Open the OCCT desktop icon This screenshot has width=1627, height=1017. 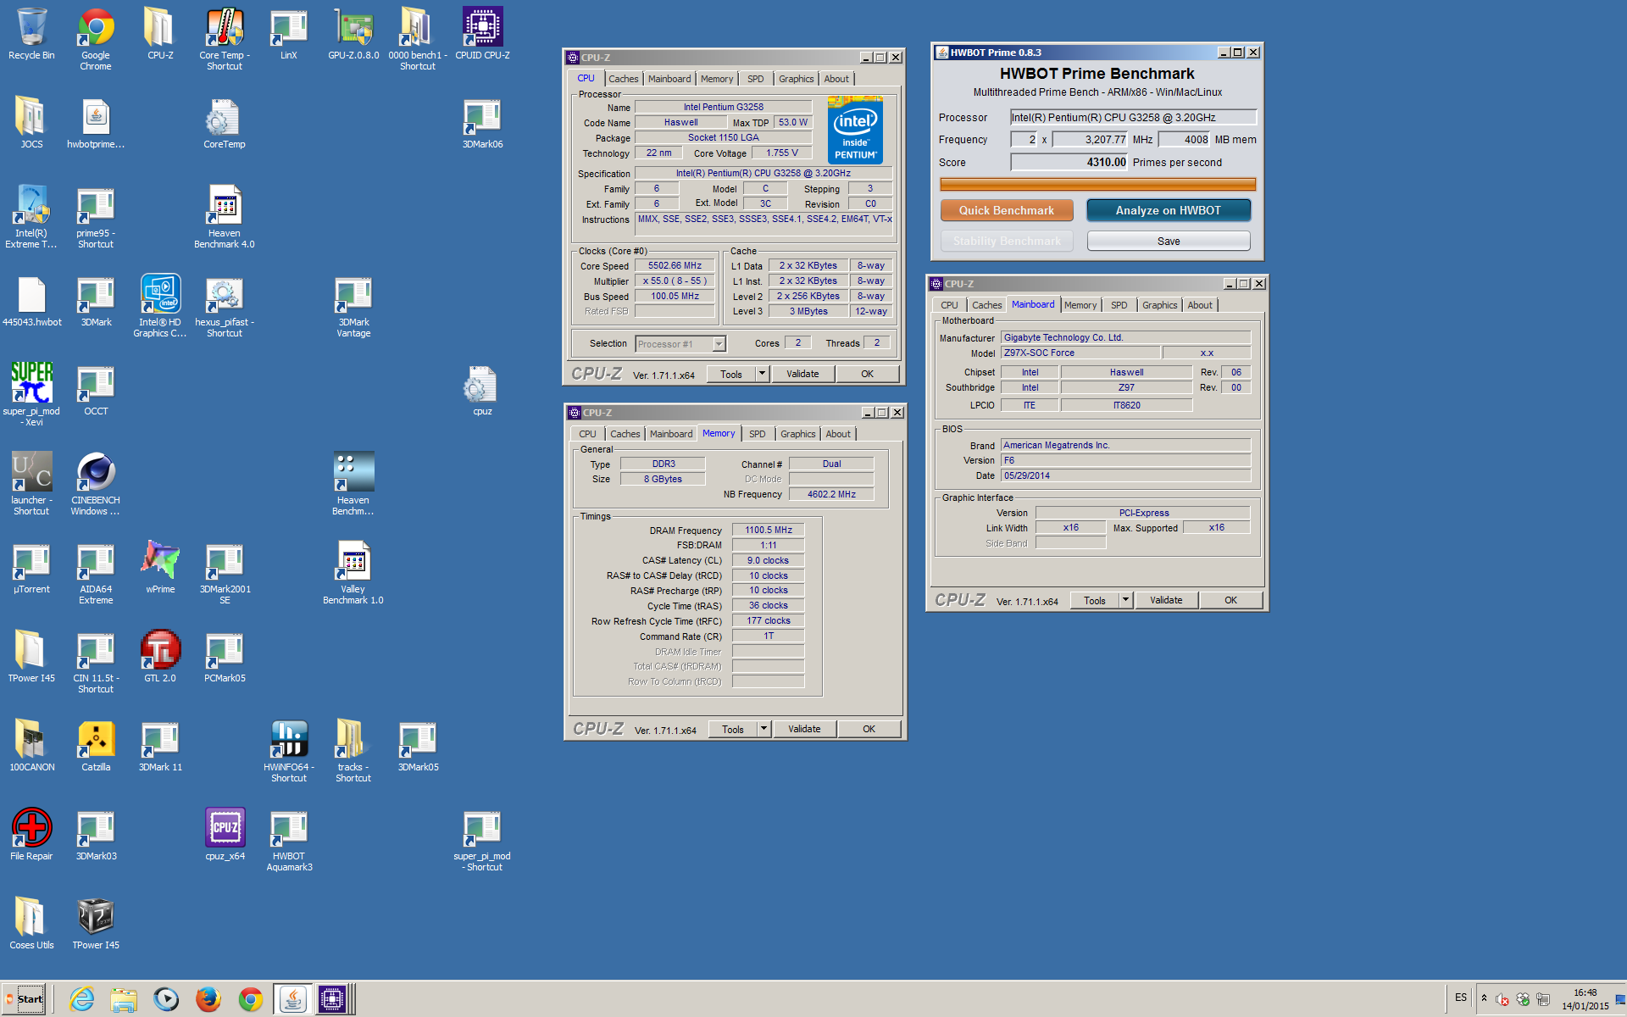pos(96,391)
